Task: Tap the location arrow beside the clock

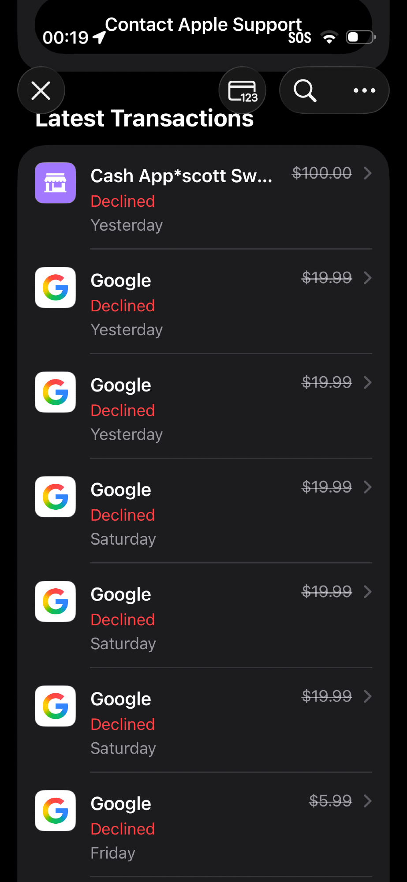Action: tap(100, 38)
